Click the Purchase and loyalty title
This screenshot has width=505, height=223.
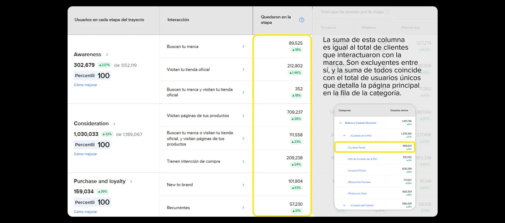pos(100,181)
